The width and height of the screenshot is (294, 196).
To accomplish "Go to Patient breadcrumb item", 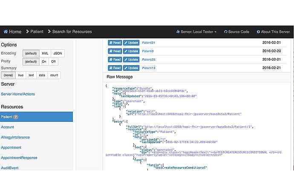I will (37, 32).
